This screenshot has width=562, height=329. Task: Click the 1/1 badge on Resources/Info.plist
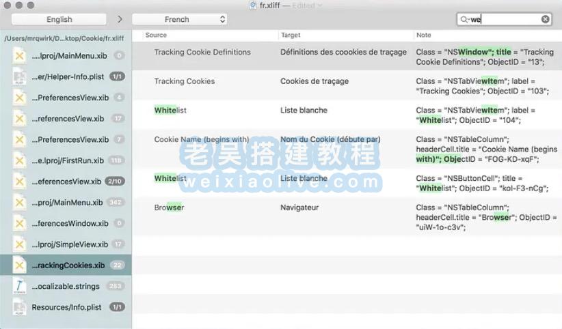click(x=117, y=307)
